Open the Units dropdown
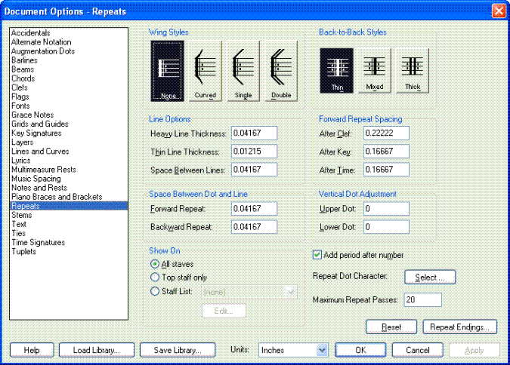 [292, 350]
